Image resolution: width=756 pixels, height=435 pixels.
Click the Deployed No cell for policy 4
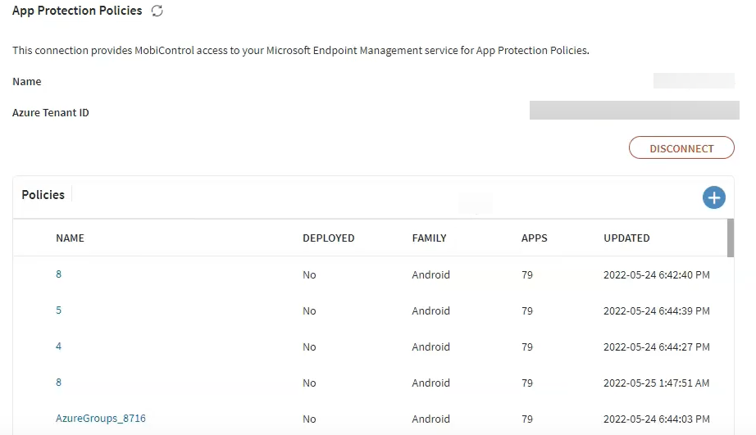[309, 347]
